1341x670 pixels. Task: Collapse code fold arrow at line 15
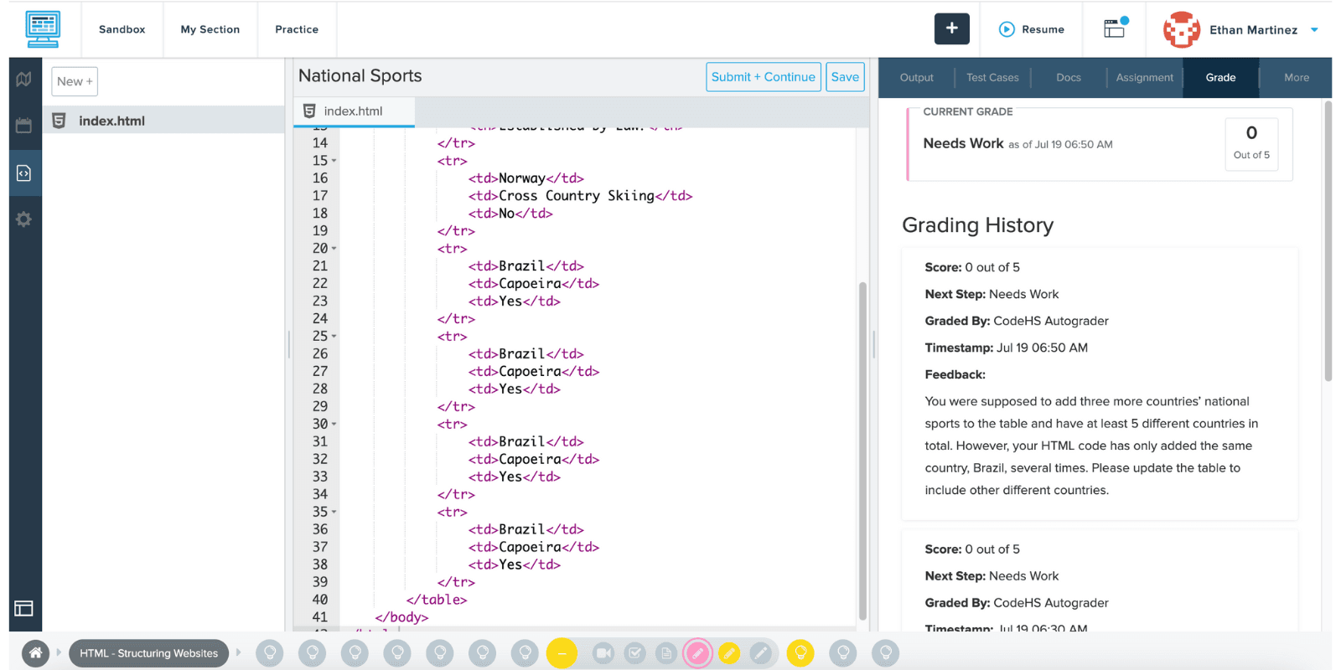334,161
